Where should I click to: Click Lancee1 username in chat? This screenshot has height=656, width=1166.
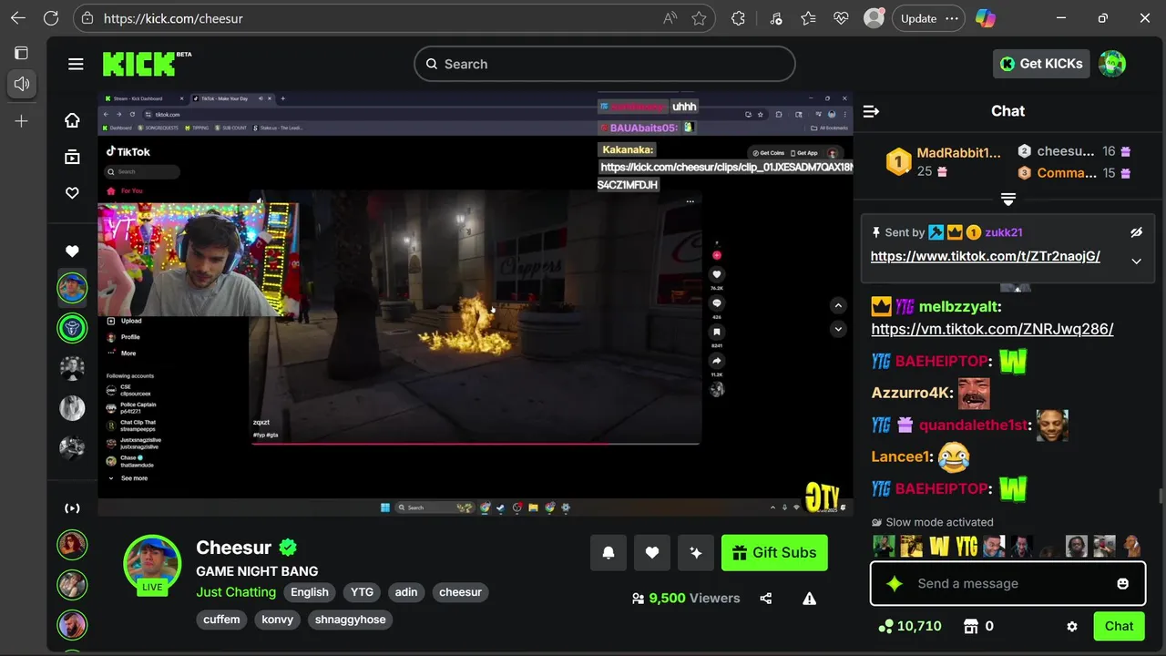click(x=900, y=456)
